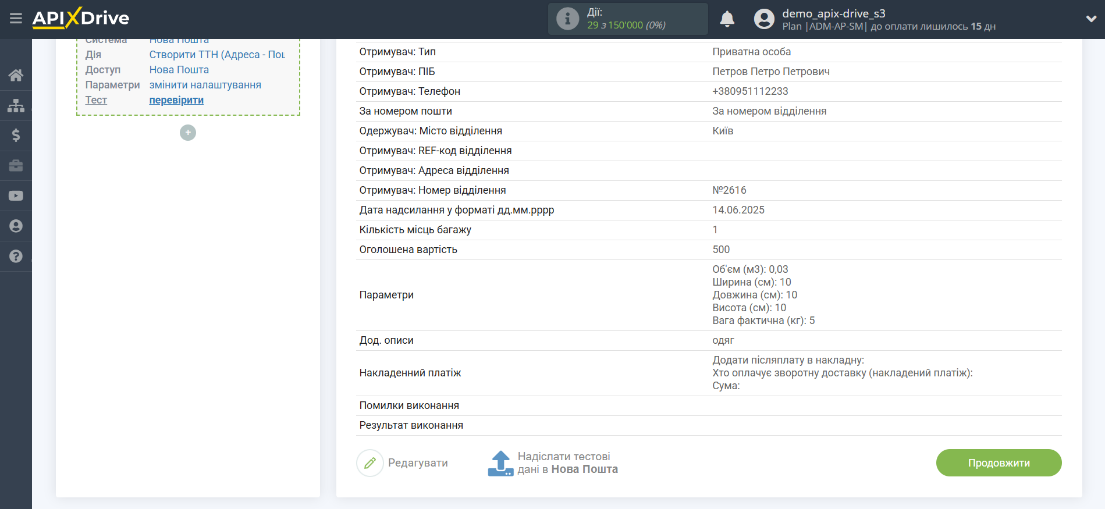Open the hamburger menu
This screenshot has height=509, width=1105.
[x=16, y=19]
